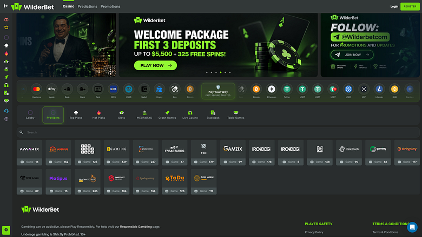
Task: Click the left casino host banner
Action: (x=66, y=45)
